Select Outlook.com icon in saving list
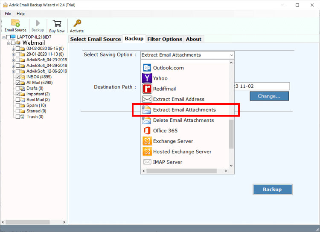320x232 pixels. (147, 68)
